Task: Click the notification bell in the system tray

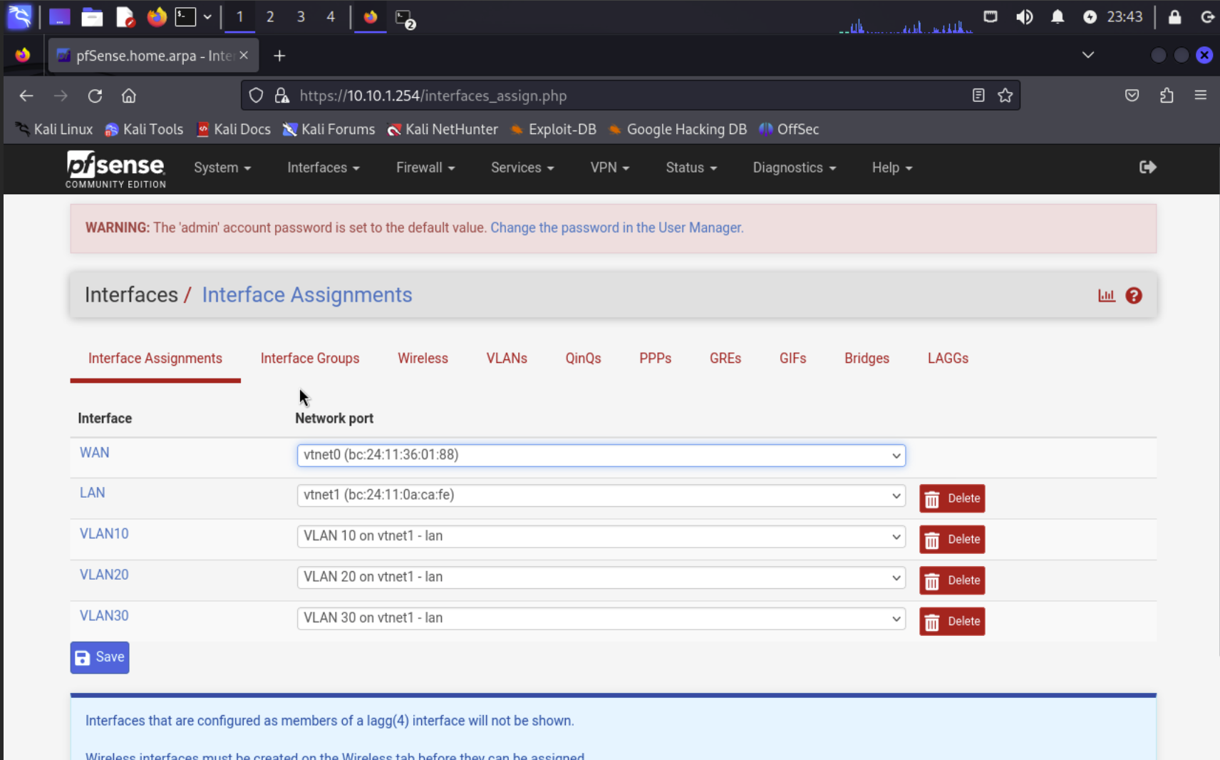Action: click(x=1058, y=16)
